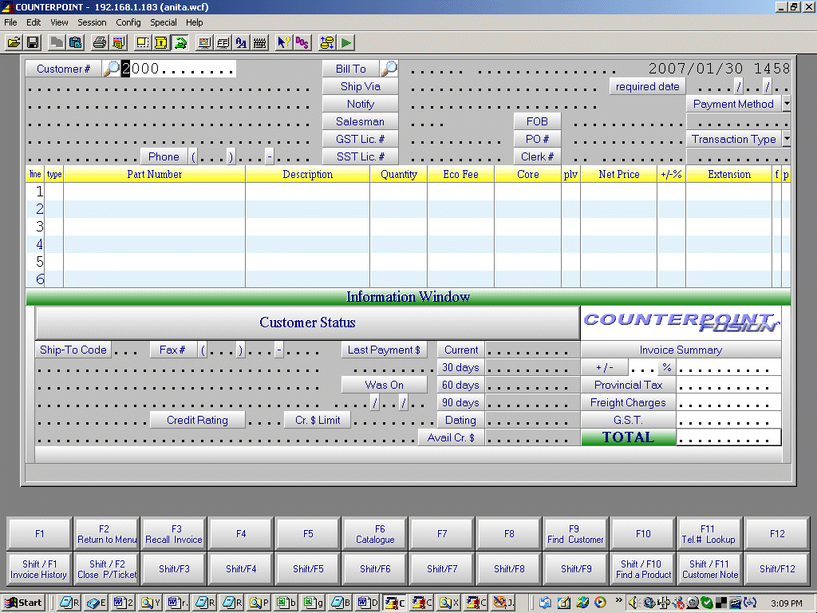Click Shift/F10 Find a Product button
Screen dimensions: 817x613
click(x=643, y=568)
